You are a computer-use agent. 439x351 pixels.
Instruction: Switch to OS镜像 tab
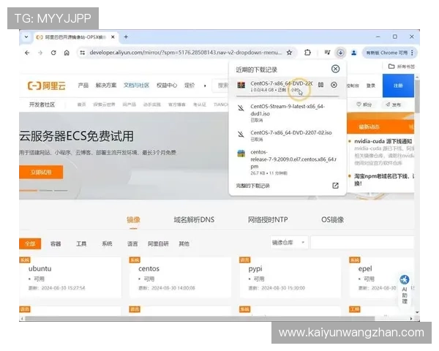click(333, 219)
